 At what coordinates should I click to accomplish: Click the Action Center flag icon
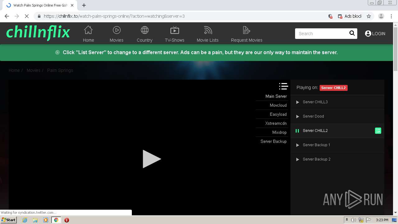369,220
